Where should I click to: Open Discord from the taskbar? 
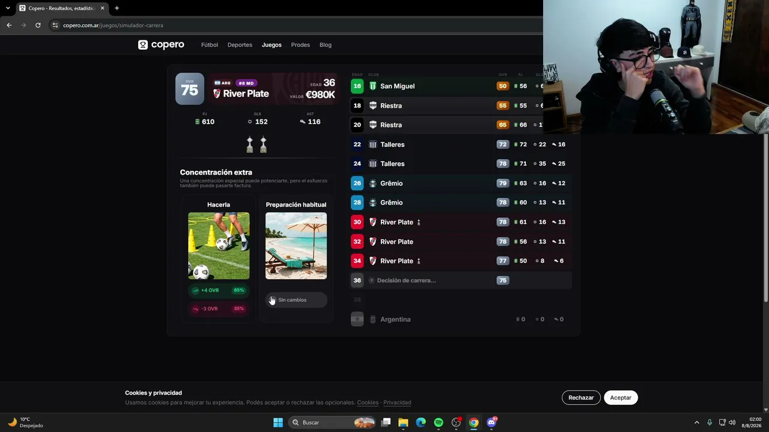[x=491, y=422]
